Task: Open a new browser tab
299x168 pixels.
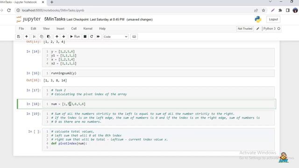Action: (x=52, y=2)
